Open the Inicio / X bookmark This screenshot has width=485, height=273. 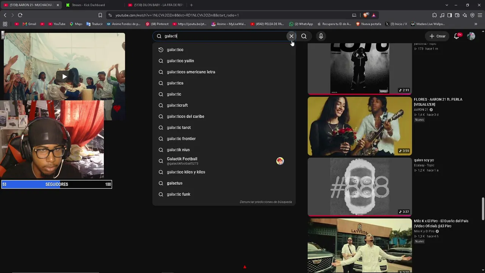(x=396, y=24)
